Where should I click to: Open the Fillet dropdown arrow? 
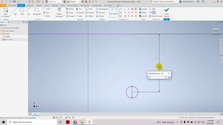click(x=52, y=9)
